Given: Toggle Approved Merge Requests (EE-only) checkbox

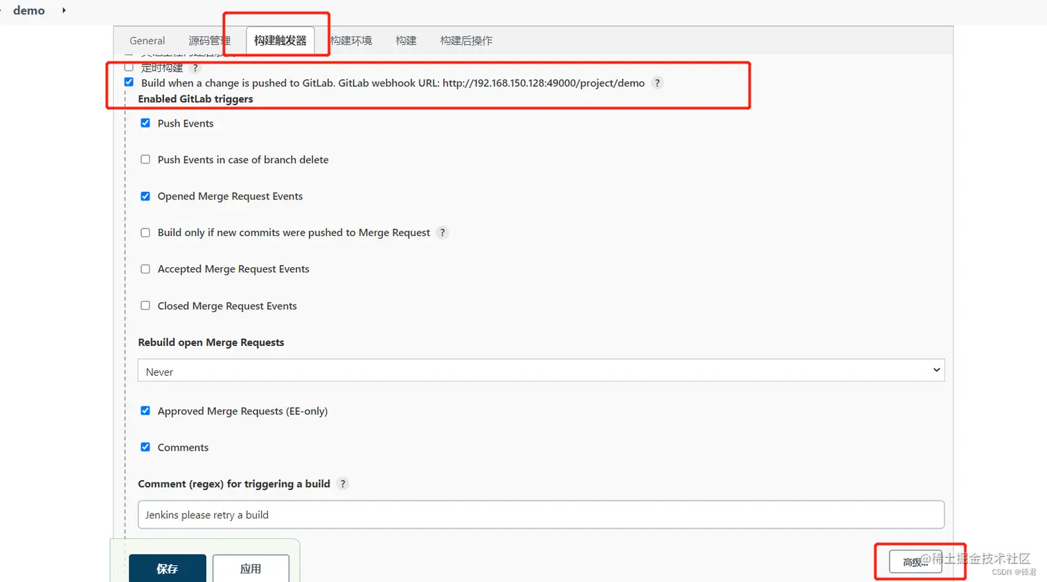Looking at the screenshot, I should [145, 410].
